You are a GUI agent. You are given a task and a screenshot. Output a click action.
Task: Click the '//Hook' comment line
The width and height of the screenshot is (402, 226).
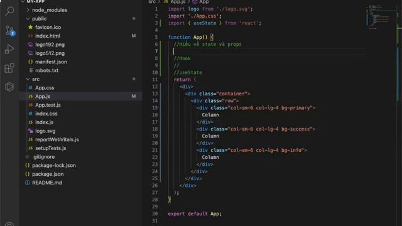pyautogui.click(x=182, y=58)
